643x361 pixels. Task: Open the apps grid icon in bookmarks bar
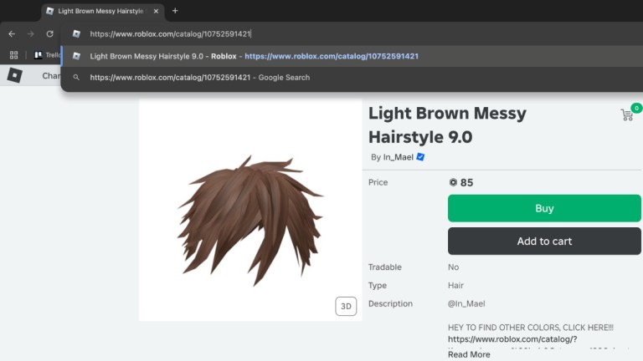[14, 55]
